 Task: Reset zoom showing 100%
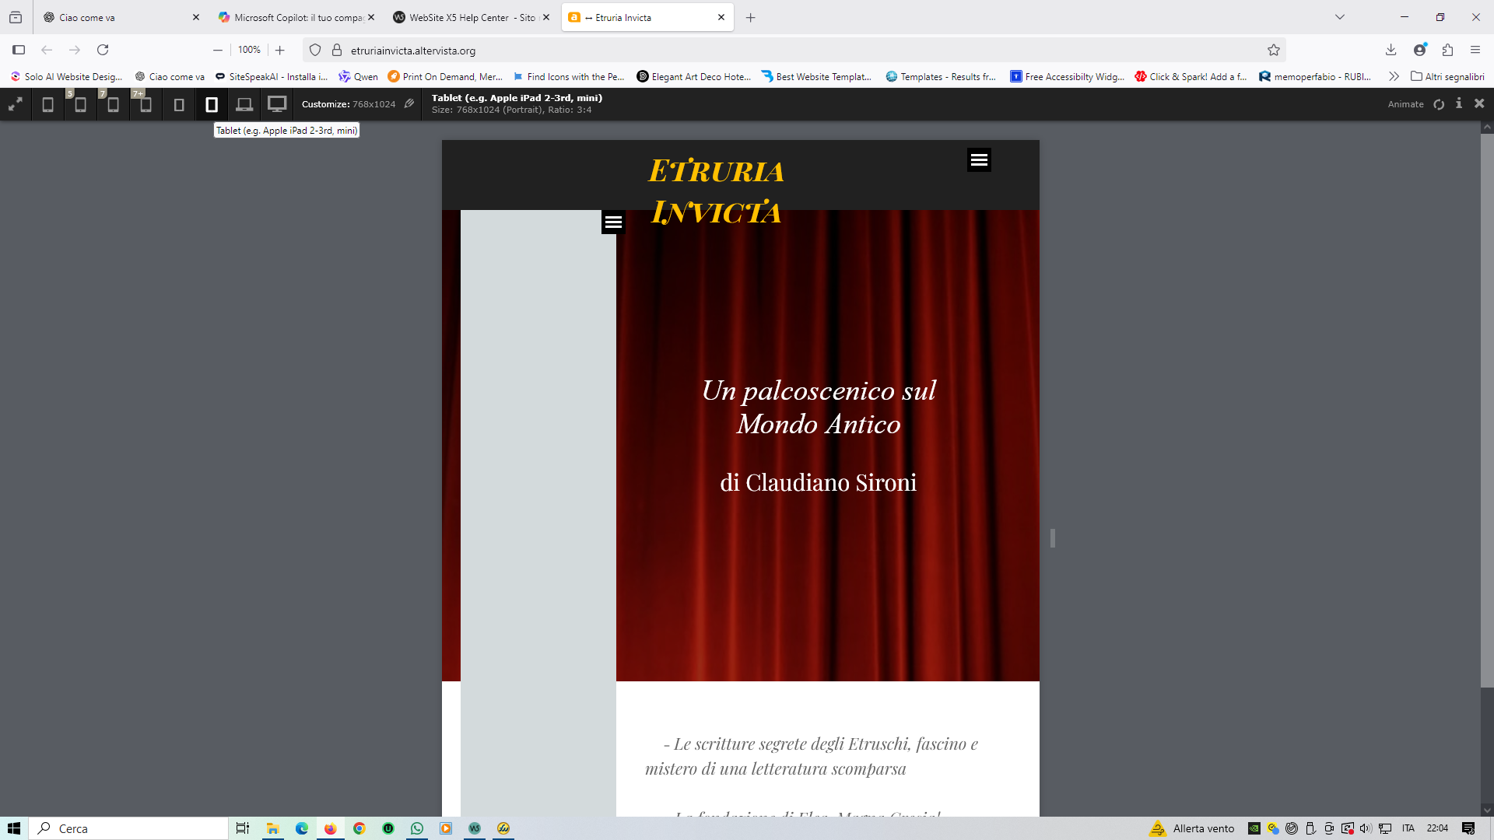point(249,50)
